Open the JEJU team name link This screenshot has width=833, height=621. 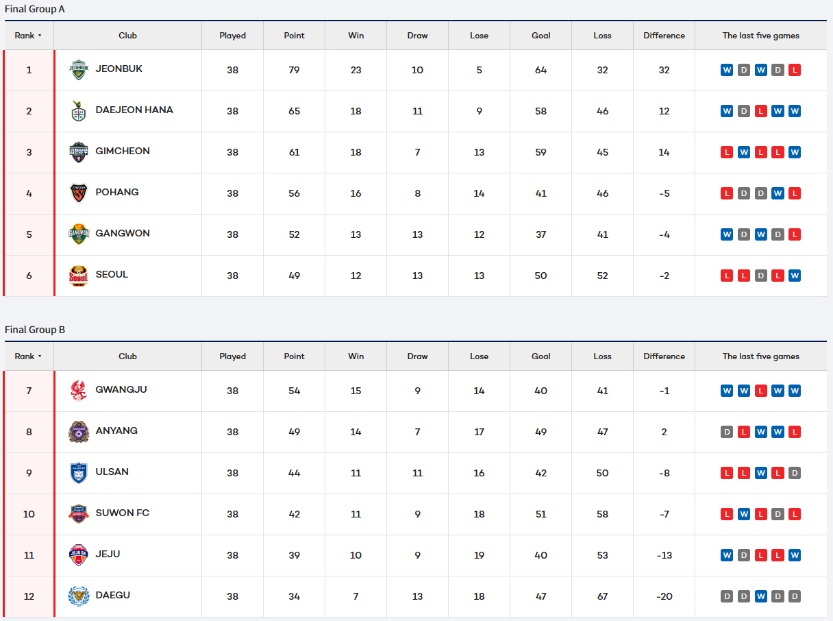[108, 554]
